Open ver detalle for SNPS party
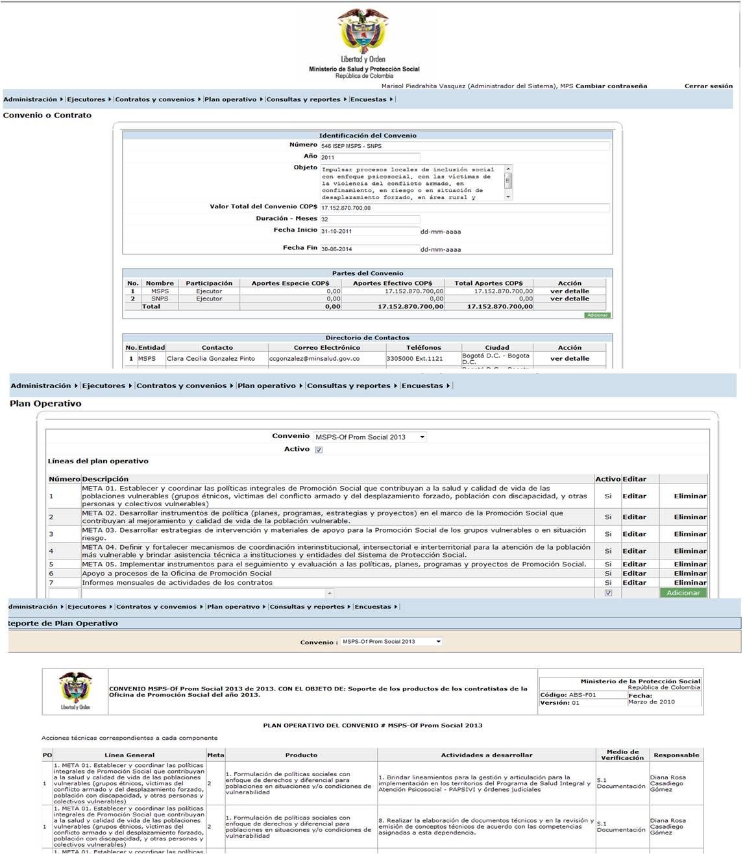The height and width of the screenshot is (854, 745). point(569,299)
